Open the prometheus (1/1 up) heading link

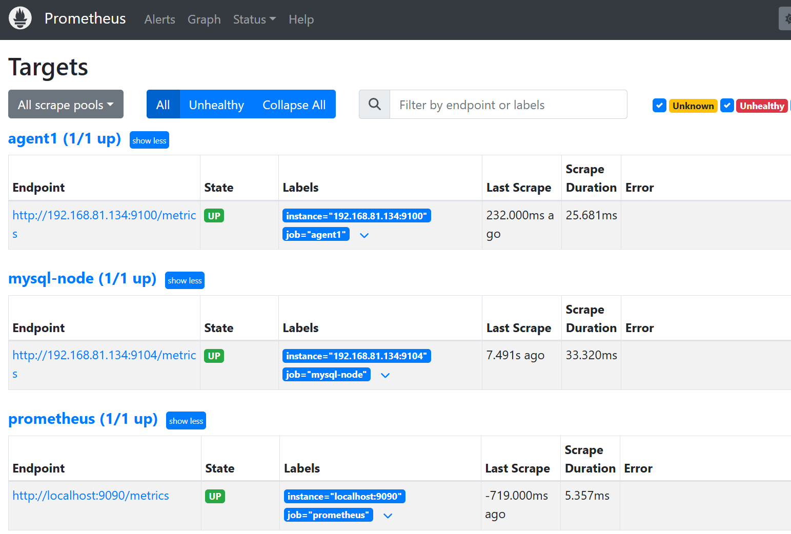(83, 419)
